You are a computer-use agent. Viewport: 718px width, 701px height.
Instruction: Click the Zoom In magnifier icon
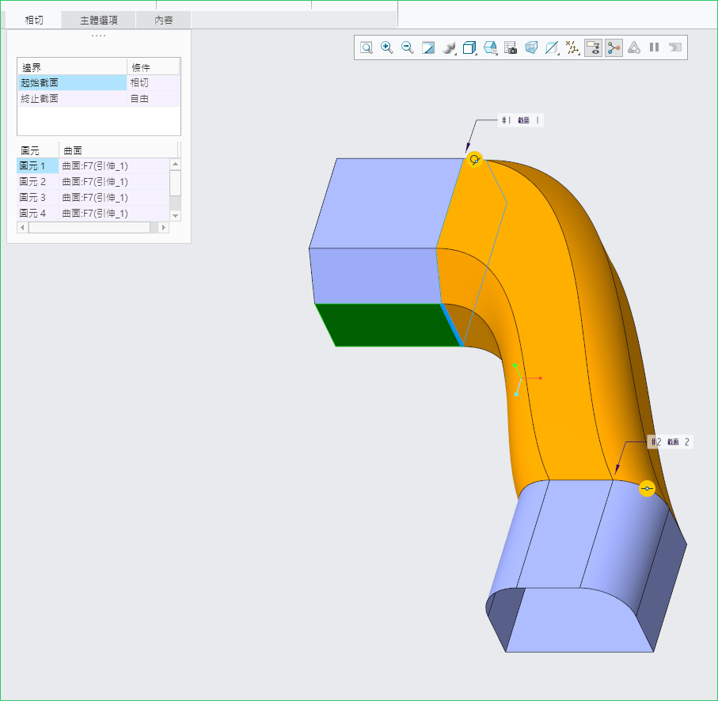click(387, 47)
